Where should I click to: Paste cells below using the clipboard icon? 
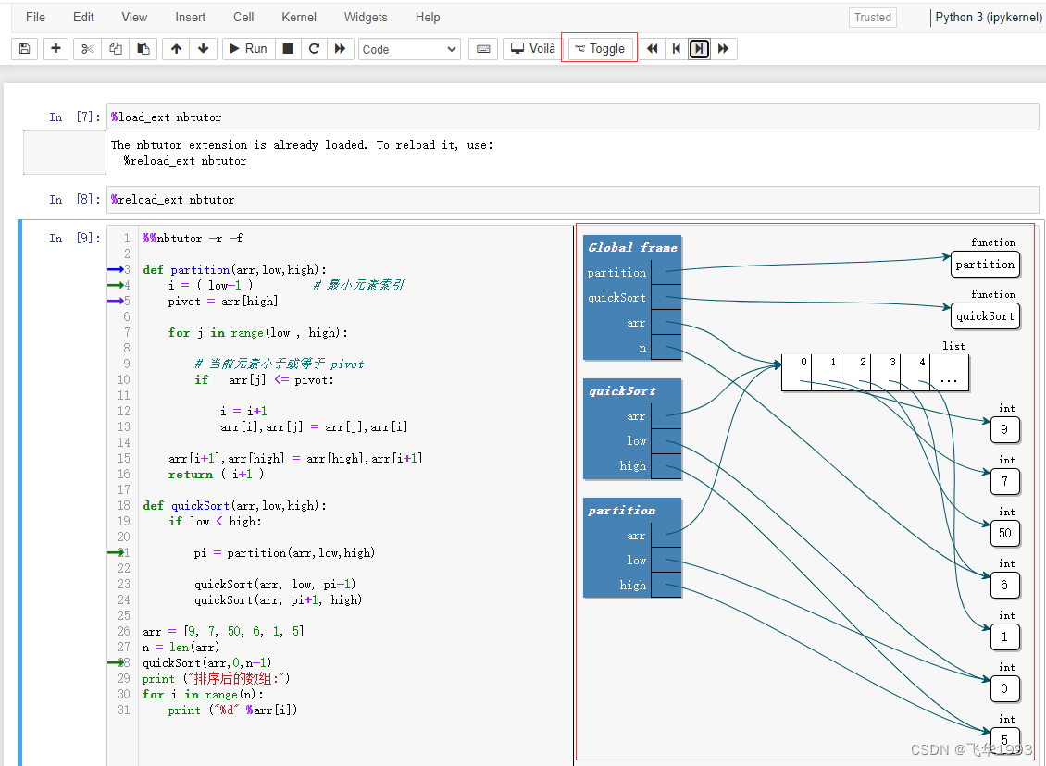point(142,49)
